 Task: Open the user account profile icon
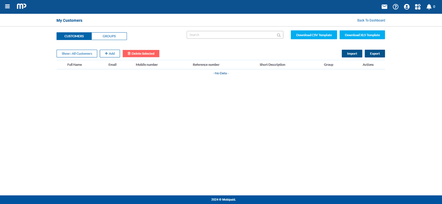pyautogui.click(x=407, y=7)
